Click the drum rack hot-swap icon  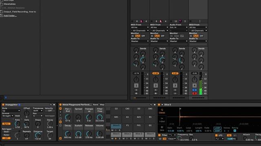point(151,105)
